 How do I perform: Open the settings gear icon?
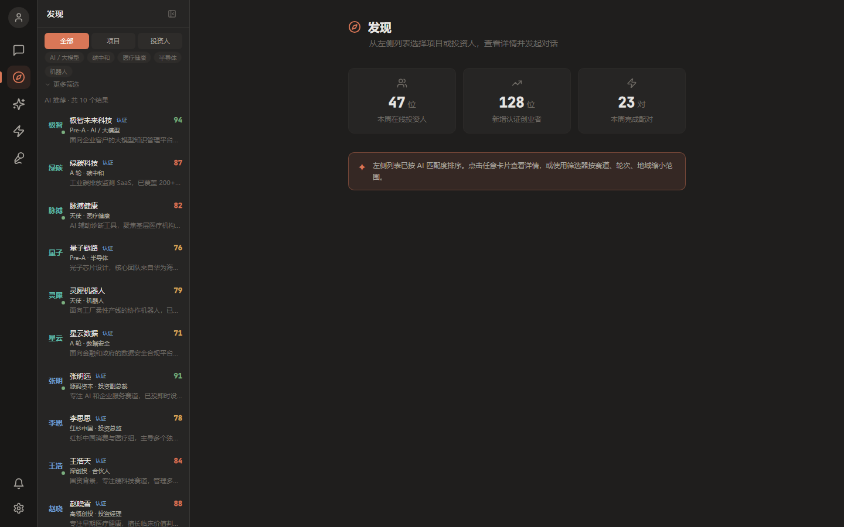click(19, 508)
